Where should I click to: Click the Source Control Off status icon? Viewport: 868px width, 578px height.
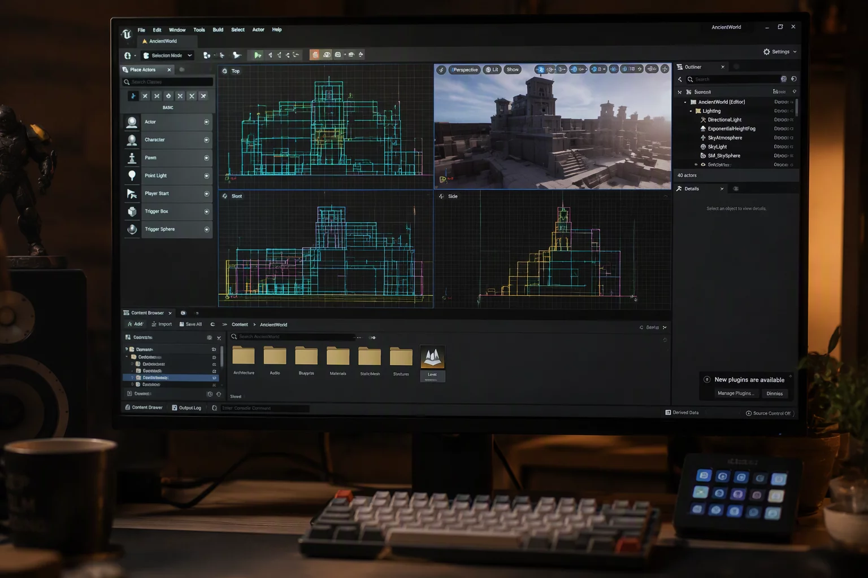[x=749, y=413]
